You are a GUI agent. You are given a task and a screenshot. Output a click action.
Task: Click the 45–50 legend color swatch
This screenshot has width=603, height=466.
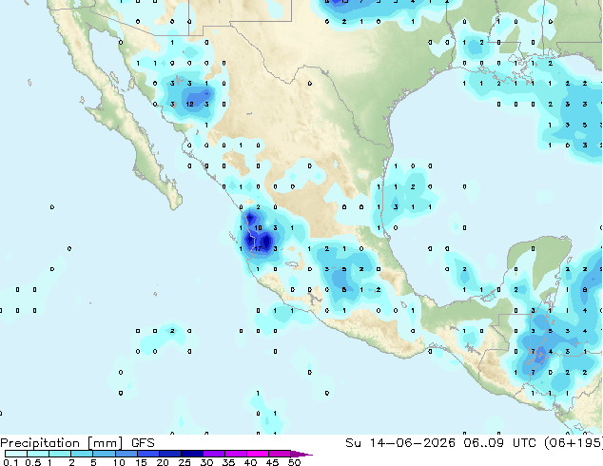tap(280, 454)
